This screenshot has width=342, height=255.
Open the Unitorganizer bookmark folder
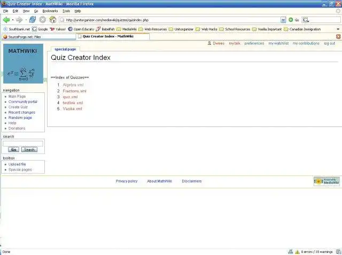181,29
